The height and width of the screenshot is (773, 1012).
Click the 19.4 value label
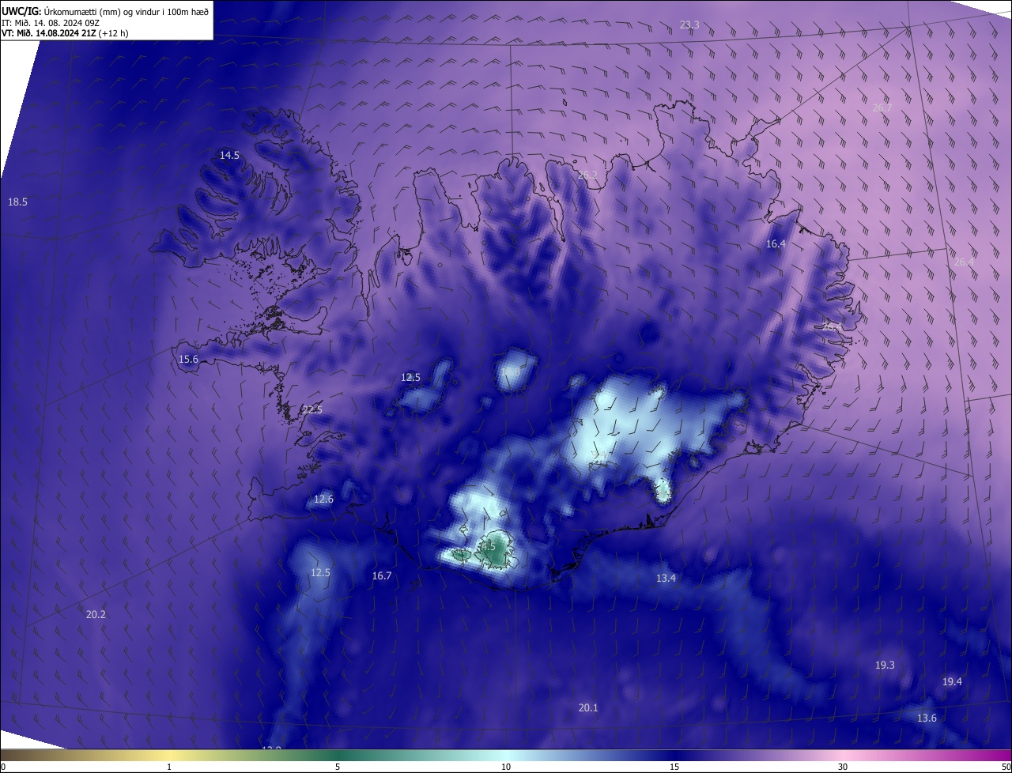coord(952,682)
